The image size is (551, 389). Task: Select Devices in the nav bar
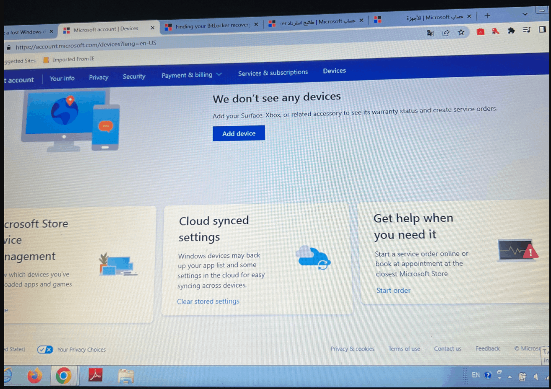[334, 71]
